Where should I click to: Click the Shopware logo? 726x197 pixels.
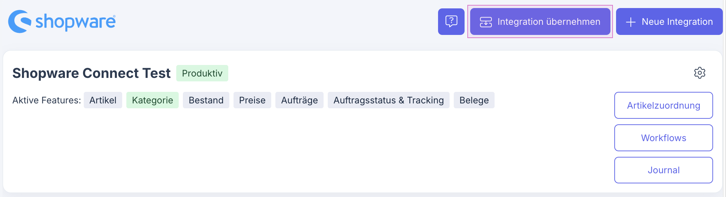click(62, 22)
